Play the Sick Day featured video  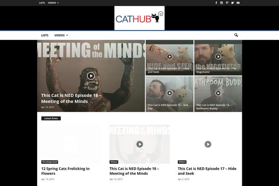170,93
